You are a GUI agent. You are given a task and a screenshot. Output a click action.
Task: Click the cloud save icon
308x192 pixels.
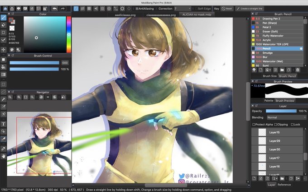(5, 9)
